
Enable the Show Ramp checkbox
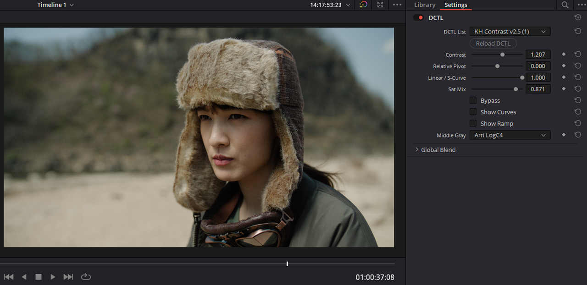pos(473,123)
